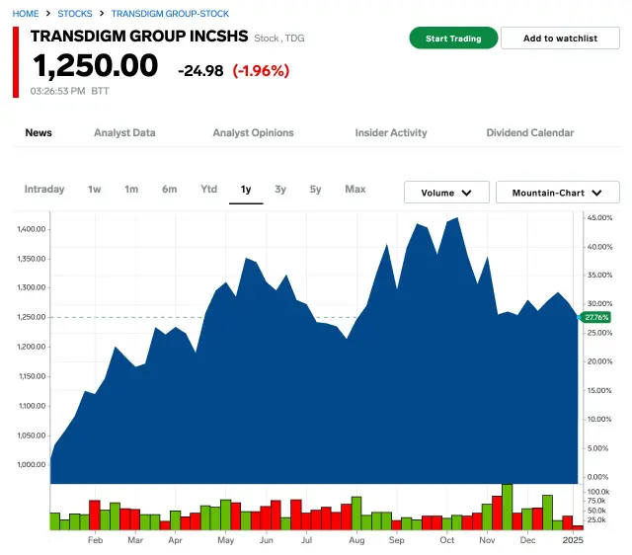View the Analyst Opinions tab
This screenshot has width=632, height=555.
click(x=253, y=132)
